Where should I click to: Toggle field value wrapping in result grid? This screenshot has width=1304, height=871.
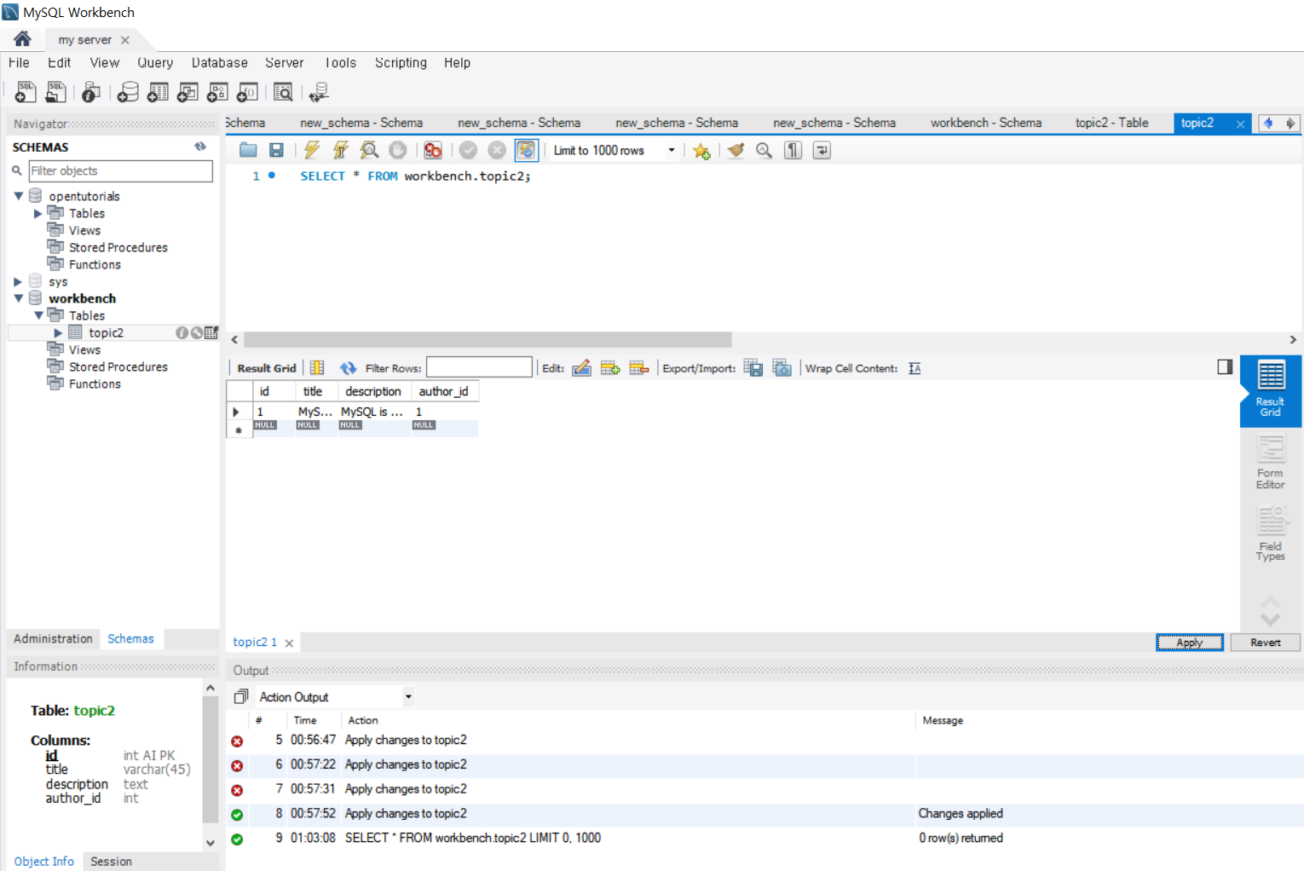click(317, 367)
